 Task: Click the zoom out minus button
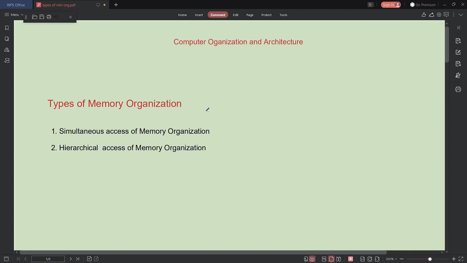coord(402,259)
